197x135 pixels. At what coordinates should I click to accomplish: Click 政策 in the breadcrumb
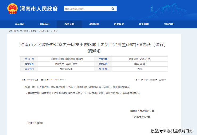pos(26,31)
